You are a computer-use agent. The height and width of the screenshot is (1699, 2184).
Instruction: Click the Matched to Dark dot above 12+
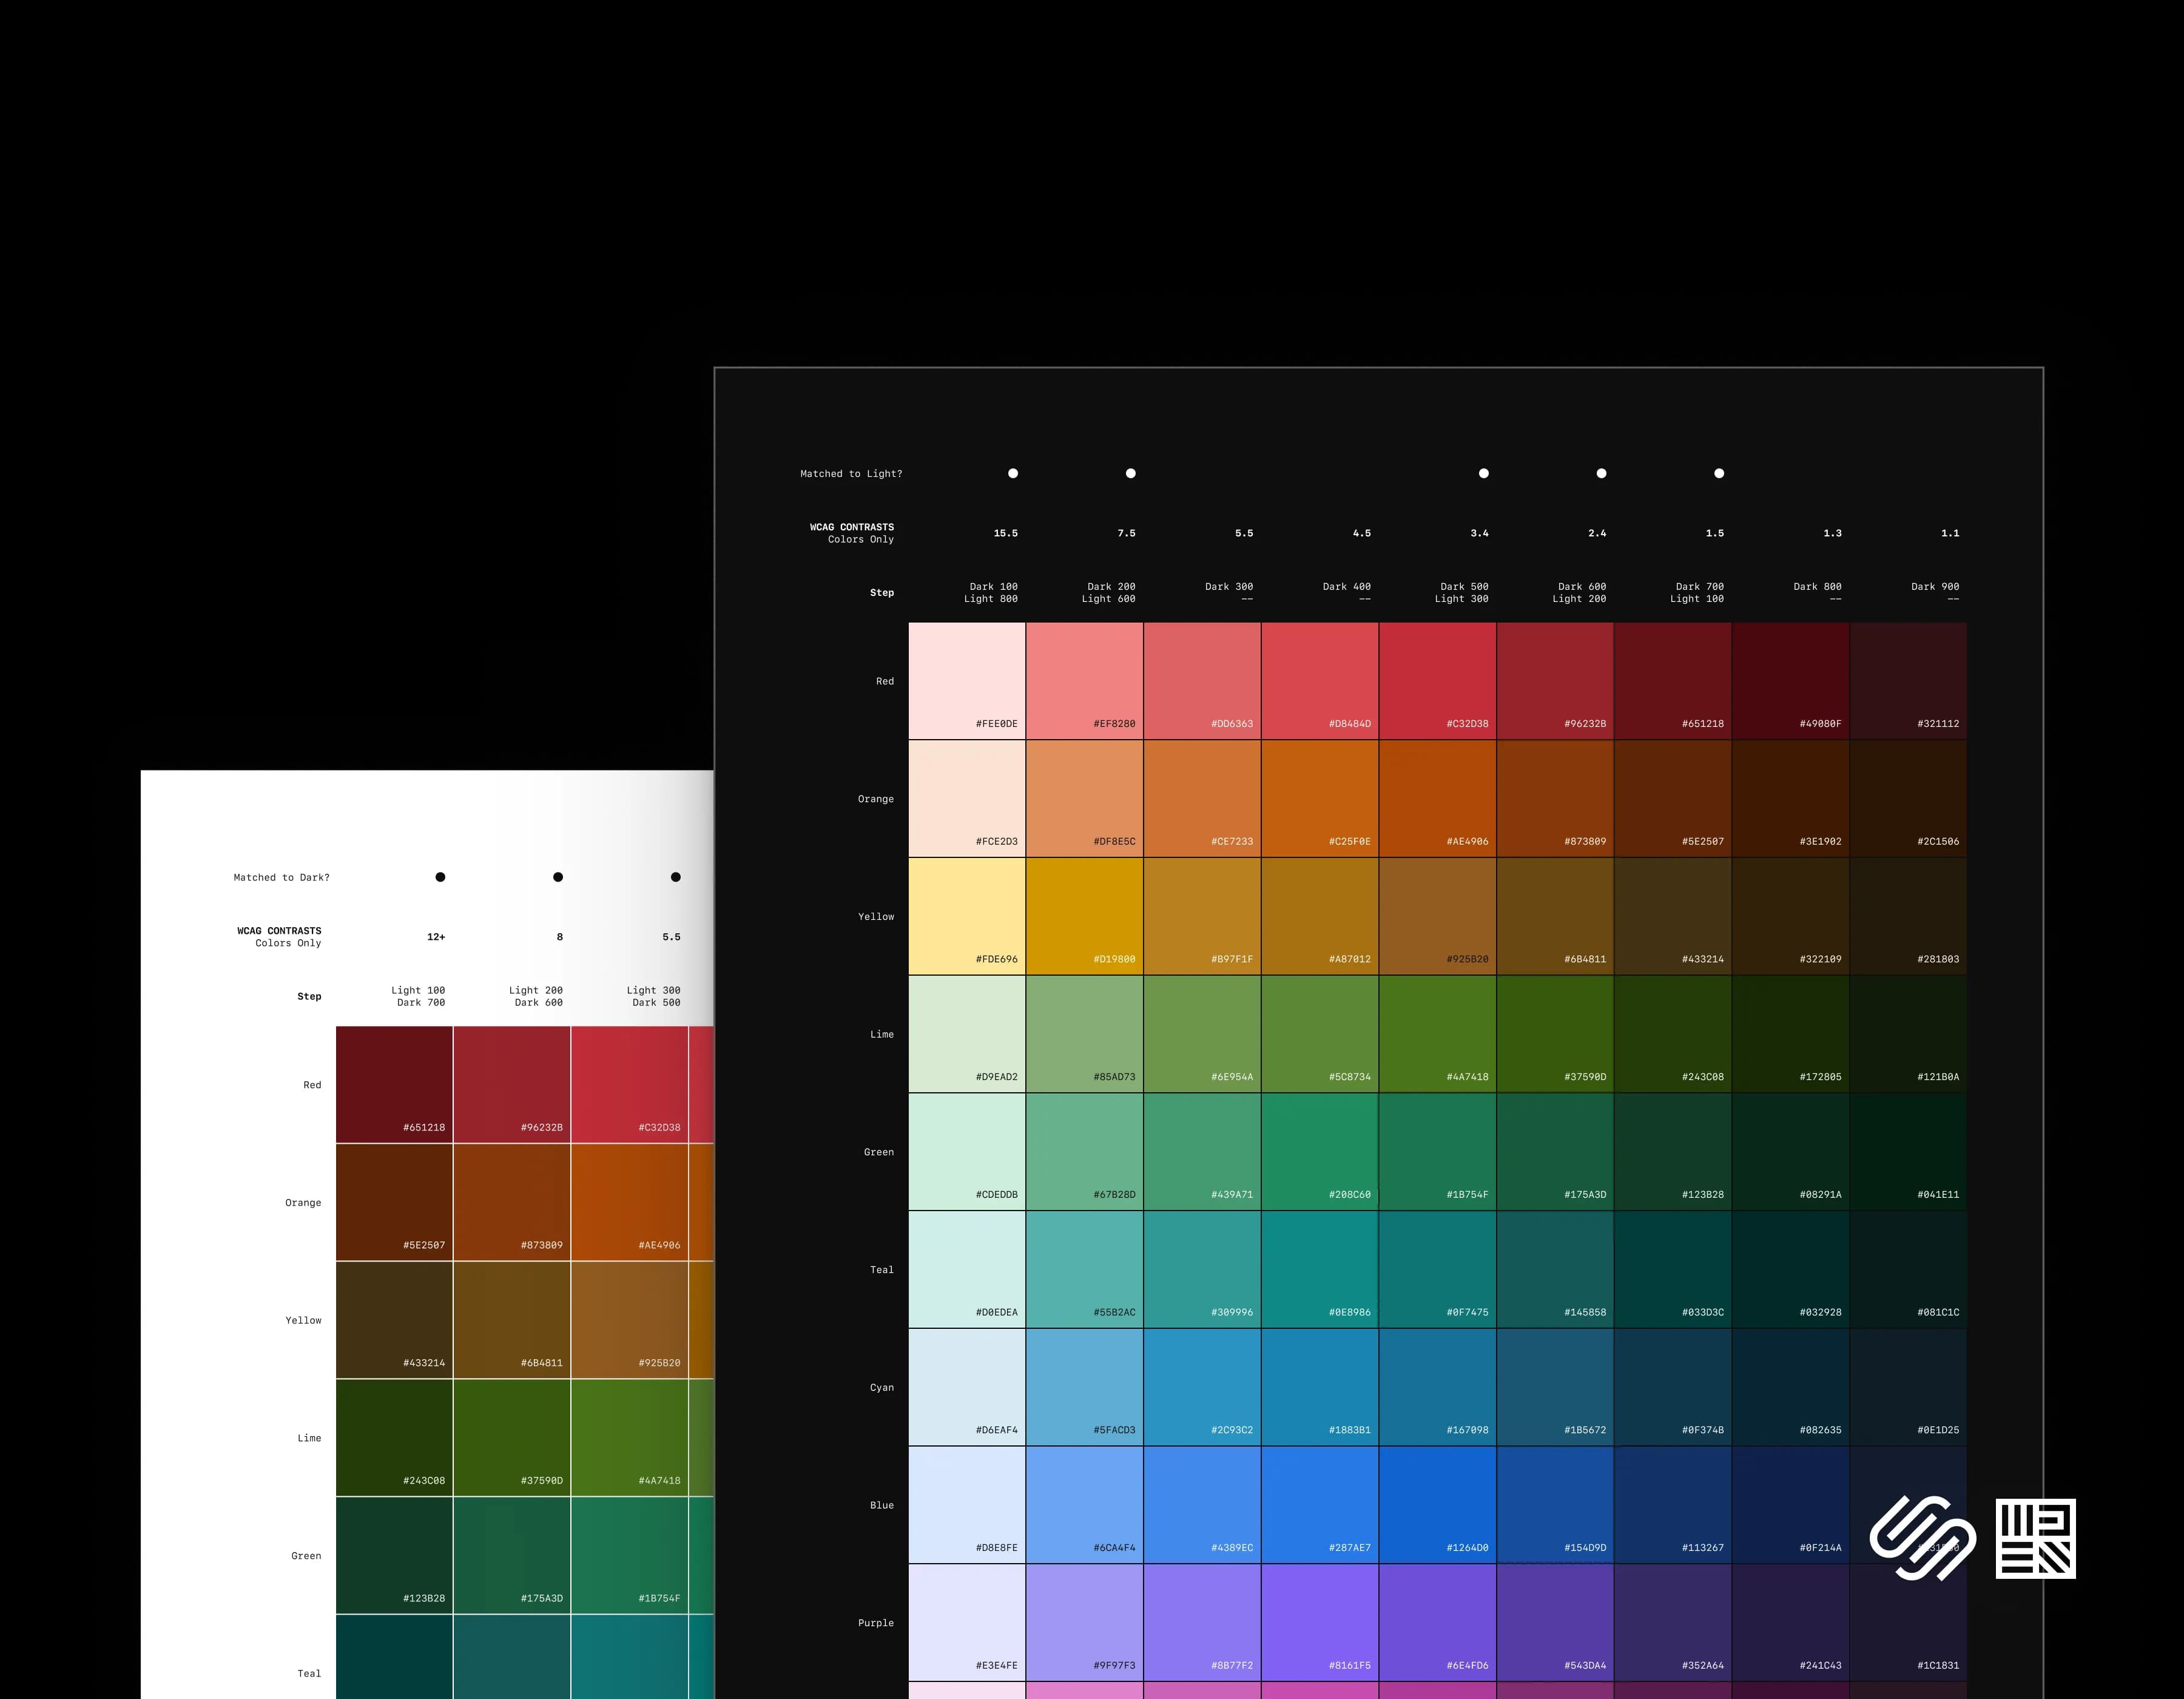click(440, 877)
